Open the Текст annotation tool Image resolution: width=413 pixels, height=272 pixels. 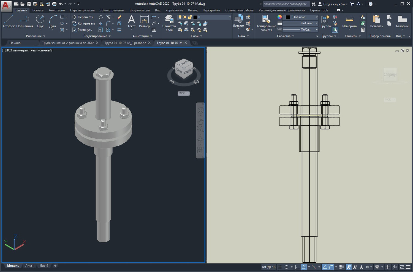[132, 21]
